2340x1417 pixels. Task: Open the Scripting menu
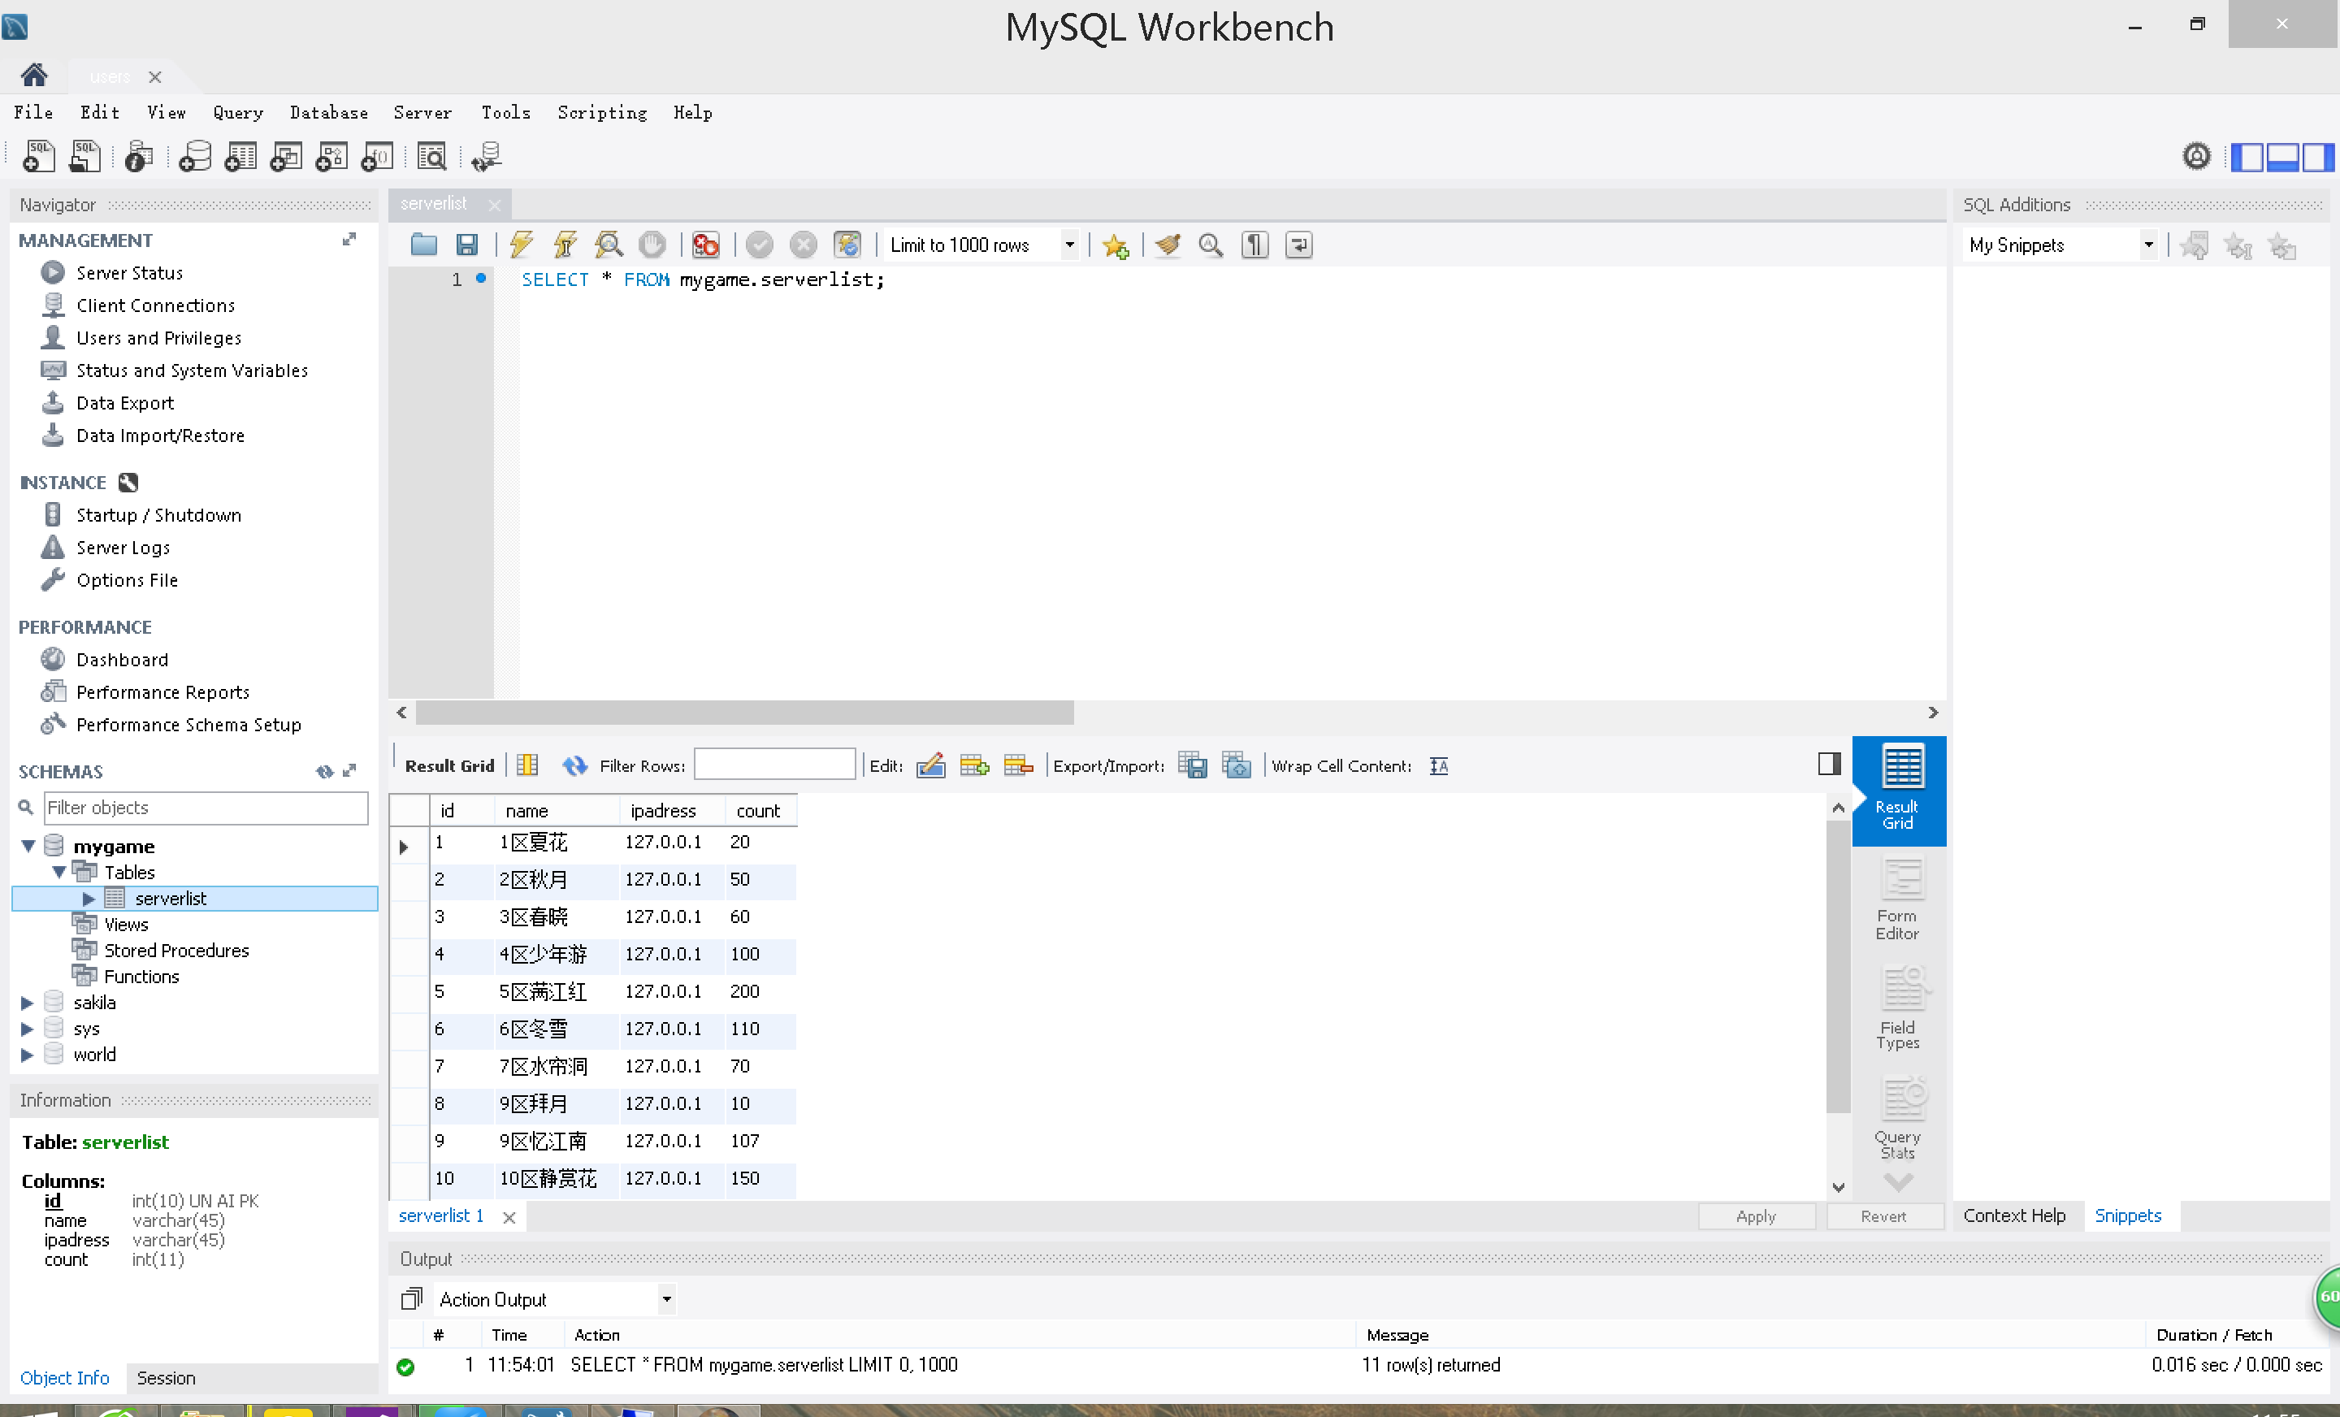[x=602, y=113]
